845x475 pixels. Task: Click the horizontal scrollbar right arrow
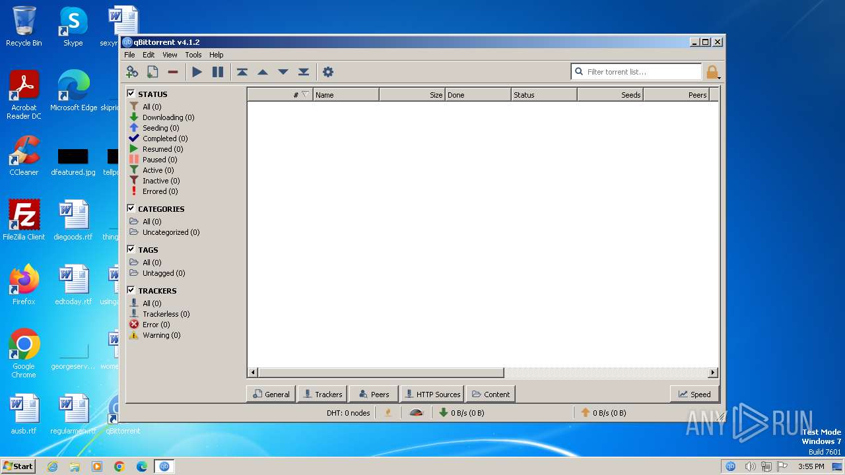713,373
